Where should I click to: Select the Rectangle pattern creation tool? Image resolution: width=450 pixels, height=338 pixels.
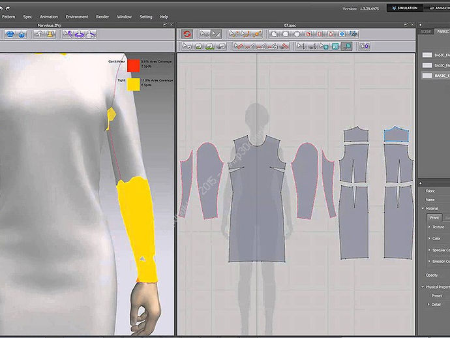[x=286, y=34]
